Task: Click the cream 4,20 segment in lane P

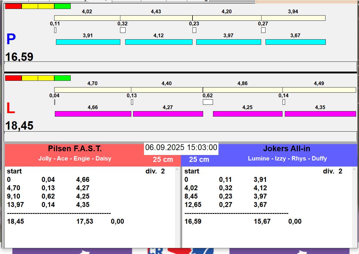Action: [227, 18]
